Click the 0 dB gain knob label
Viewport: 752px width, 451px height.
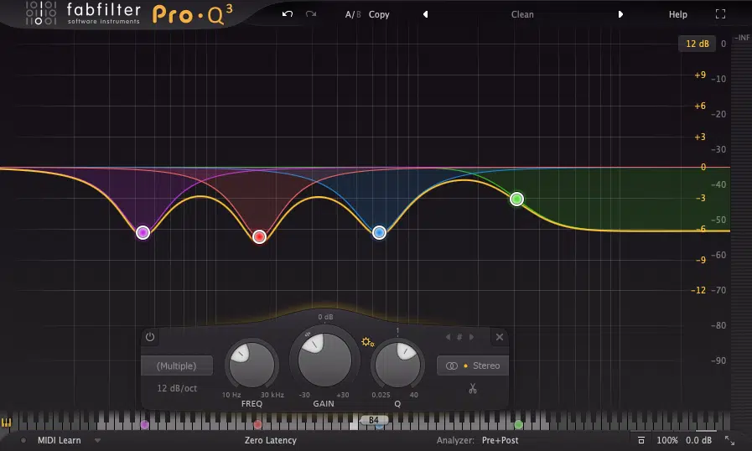click(x=325, y=317)
